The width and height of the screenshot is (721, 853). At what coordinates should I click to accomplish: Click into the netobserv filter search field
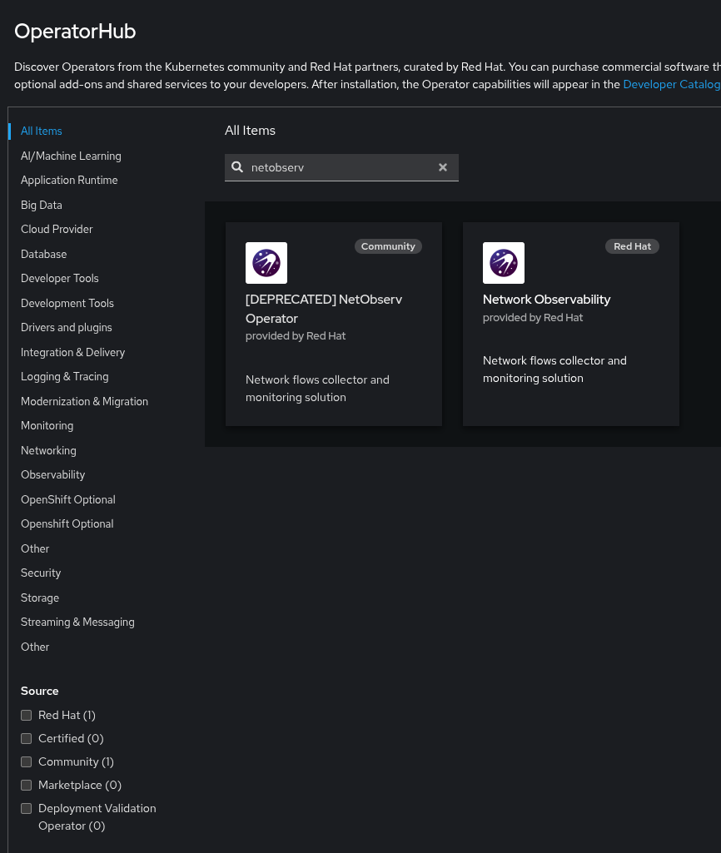[341, 167]
